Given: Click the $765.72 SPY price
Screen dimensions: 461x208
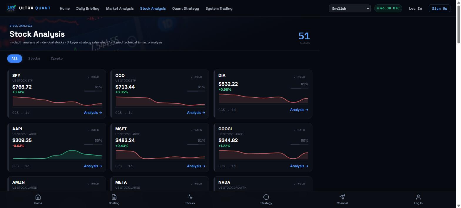Looking at the screenshot, I should (22, 87).
